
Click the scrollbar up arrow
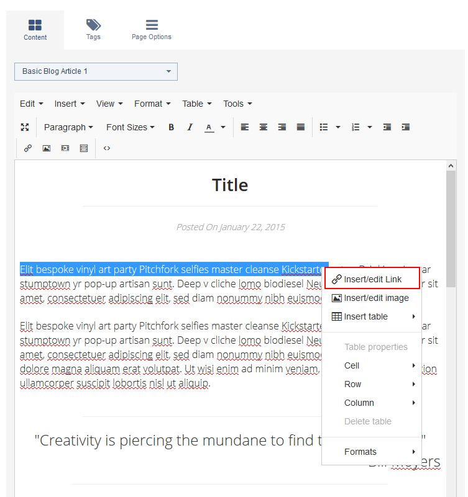(x=451, y=166)
